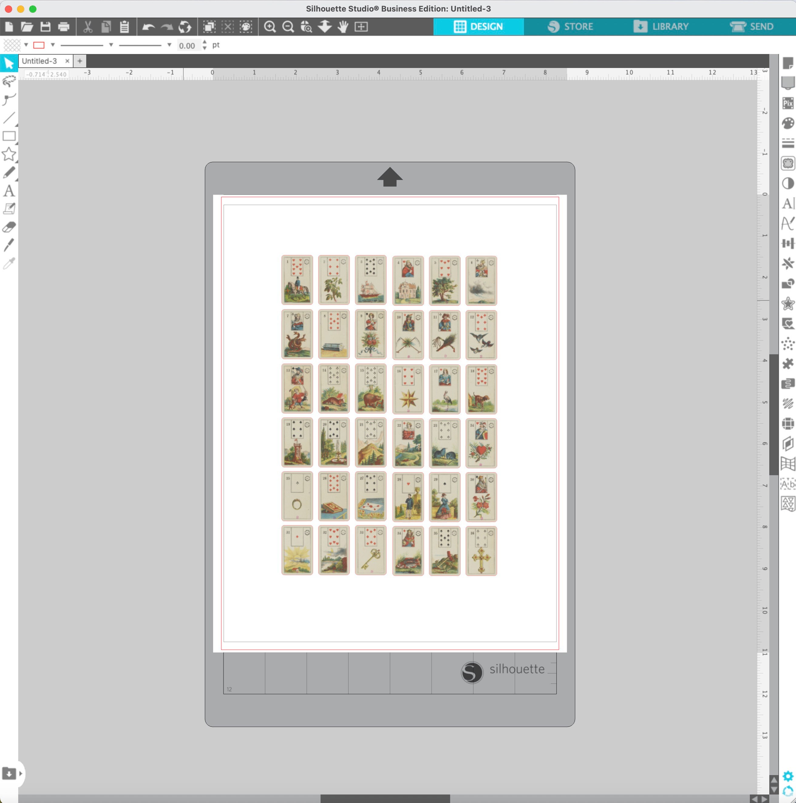
Task: Open the Offset star panel
Action: (788, 303)
